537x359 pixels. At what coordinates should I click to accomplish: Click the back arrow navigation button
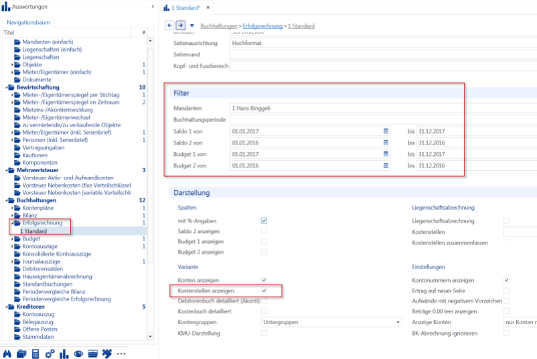169,25
